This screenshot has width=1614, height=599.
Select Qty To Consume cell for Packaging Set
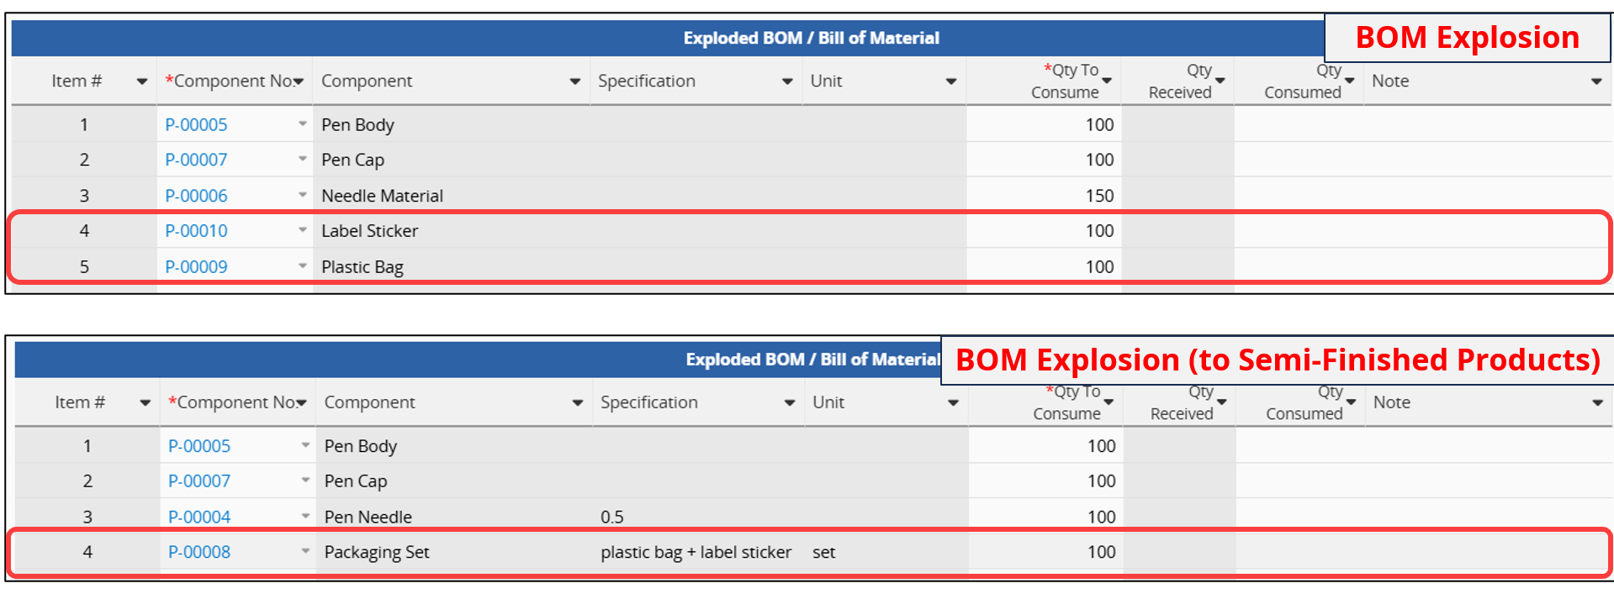(x=1045, y=552)
